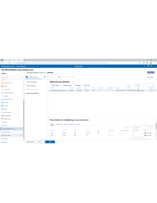The width and height of the screenshot is (157, 203).
Task: Click the Validate button
Action: [x=77, y=85]
